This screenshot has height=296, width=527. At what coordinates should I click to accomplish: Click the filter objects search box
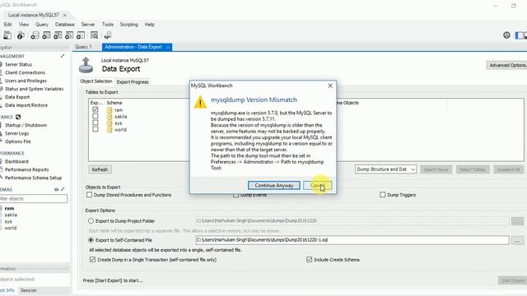(x=34, y=199)
